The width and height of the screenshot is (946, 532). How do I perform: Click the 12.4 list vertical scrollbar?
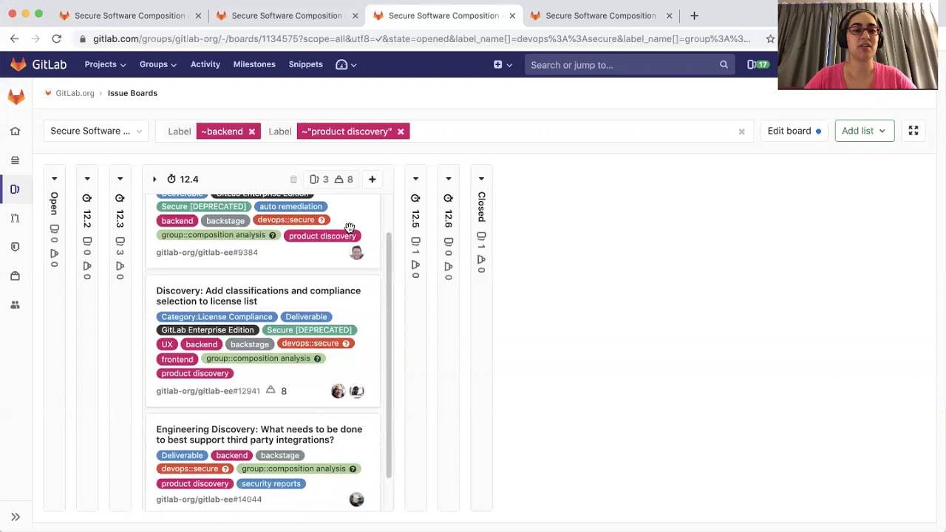pos(389,355)
